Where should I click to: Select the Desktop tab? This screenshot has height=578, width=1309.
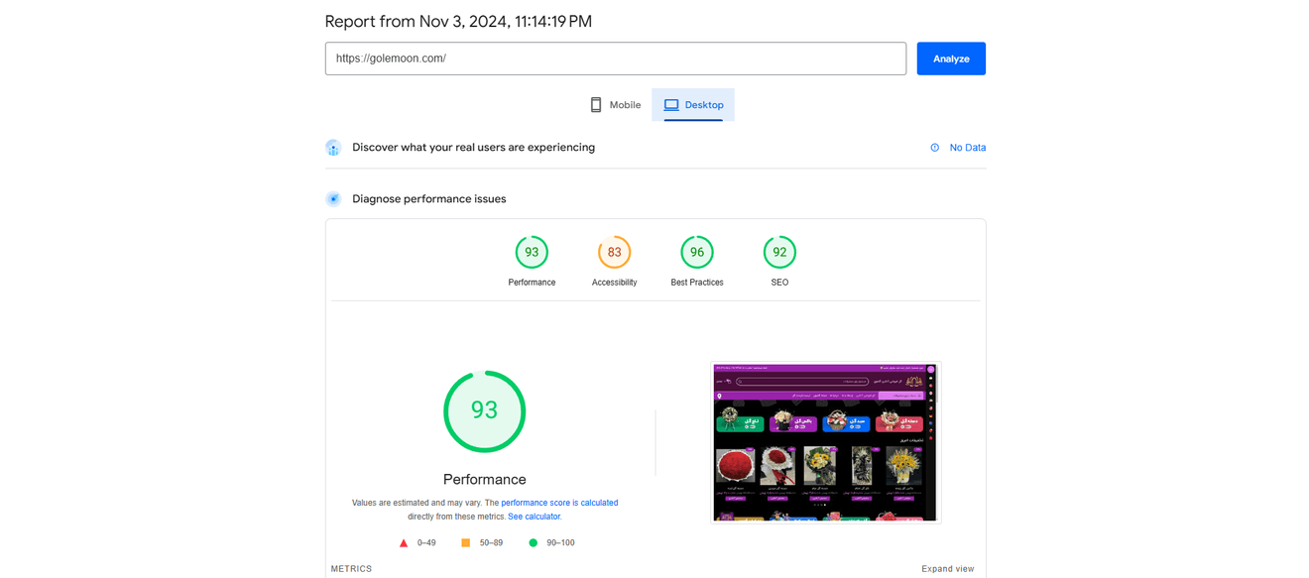(x=693, y=105)
